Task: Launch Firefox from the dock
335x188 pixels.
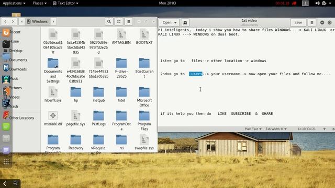Action: pos(6,32)
